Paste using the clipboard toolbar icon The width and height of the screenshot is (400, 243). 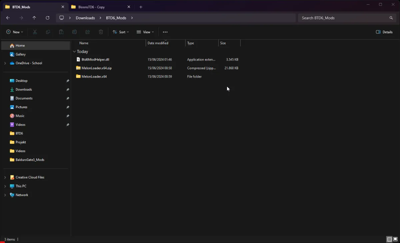click(x=61, y=32)
